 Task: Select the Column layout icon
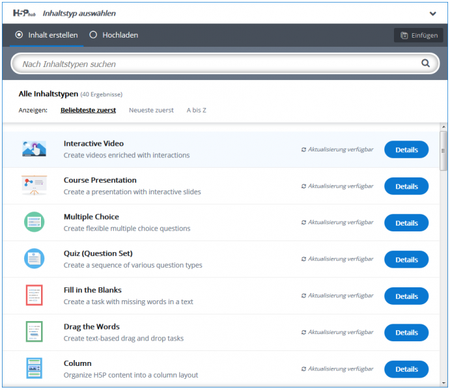[x=34, y=369]
